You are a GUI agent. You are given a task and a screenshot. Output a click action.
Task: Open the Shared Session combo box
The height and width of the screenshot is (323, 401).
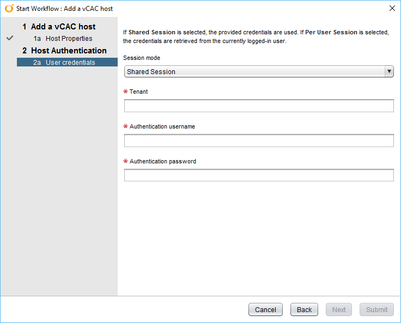pos(254,71)
